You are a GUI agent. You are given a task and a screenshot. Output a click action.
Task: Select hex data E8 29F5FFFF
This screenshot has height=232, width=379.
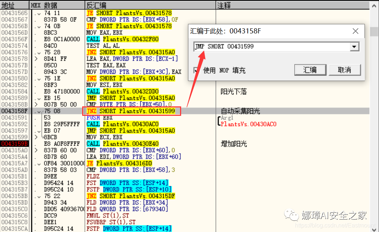[x=62, y=124]
